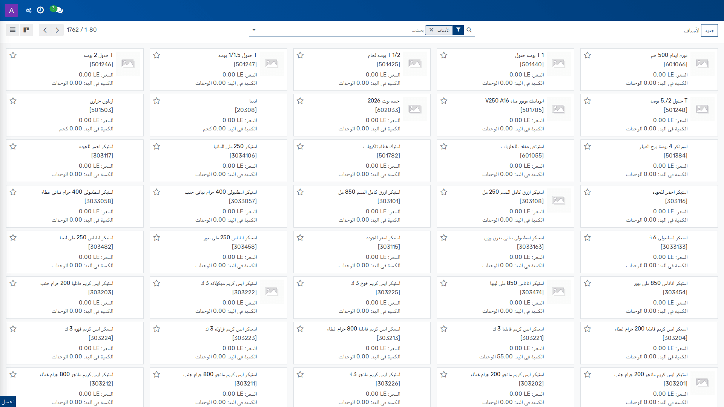Viewport: 724px width, 407px height.
Task: Open the activities clock icon
Action: (x=40, y=10)
